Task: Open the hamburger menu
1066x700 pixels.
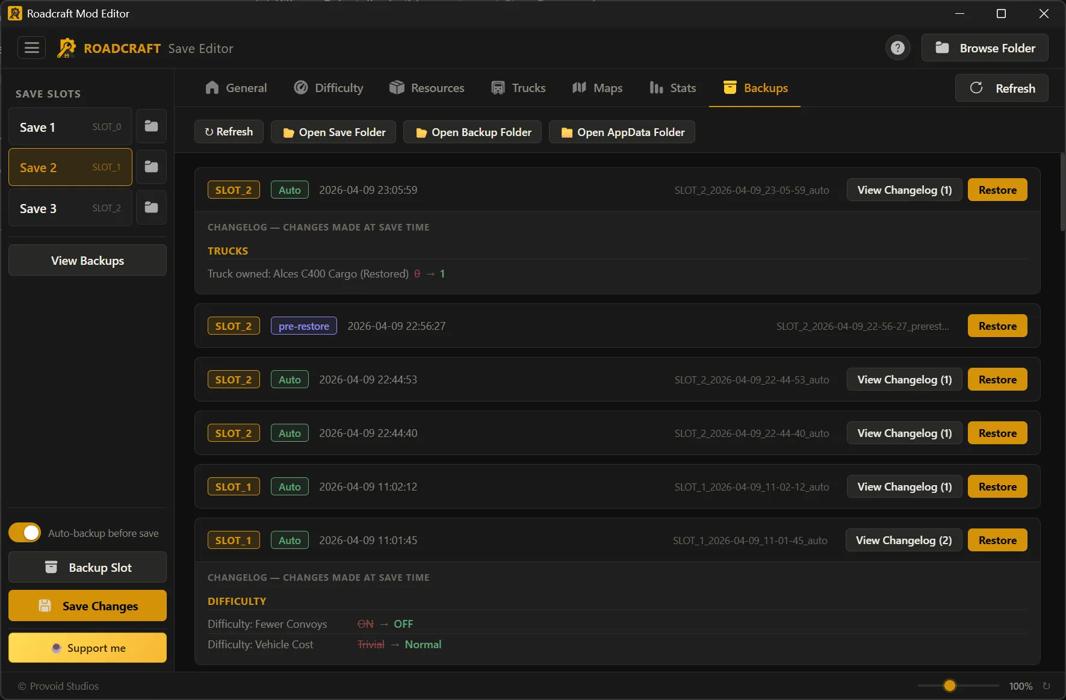Action: pos(31,48)
